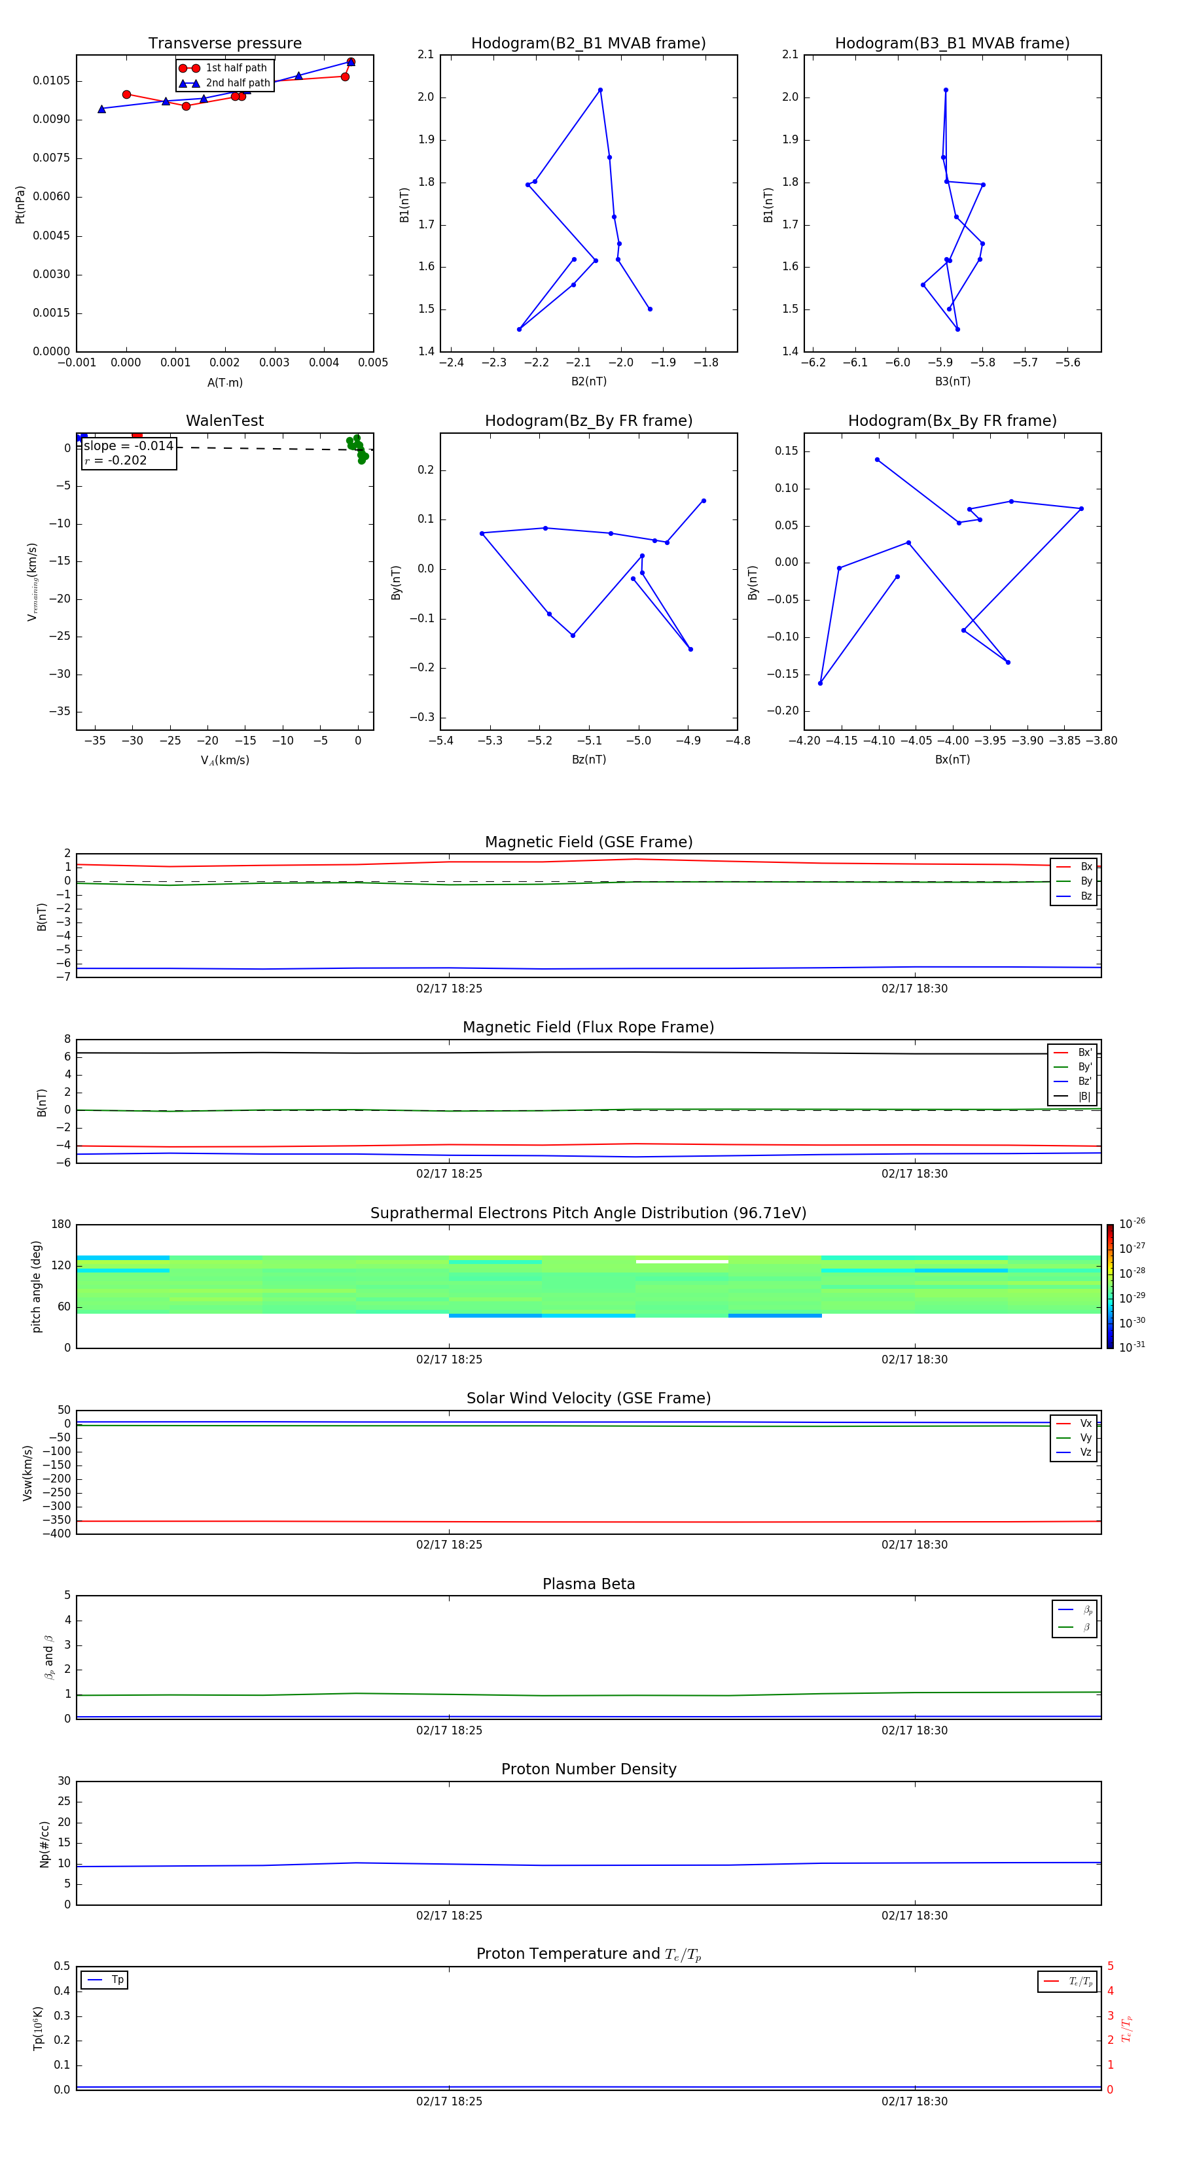Click the '10^-31' colorbar label
Screen dimensions: 1178x2159
click(1132, 1347)
